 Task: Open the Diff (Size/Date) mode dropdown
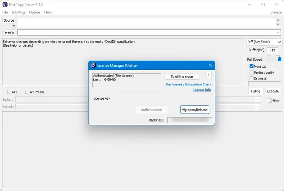pyautogui.click(x=264, y=42)
